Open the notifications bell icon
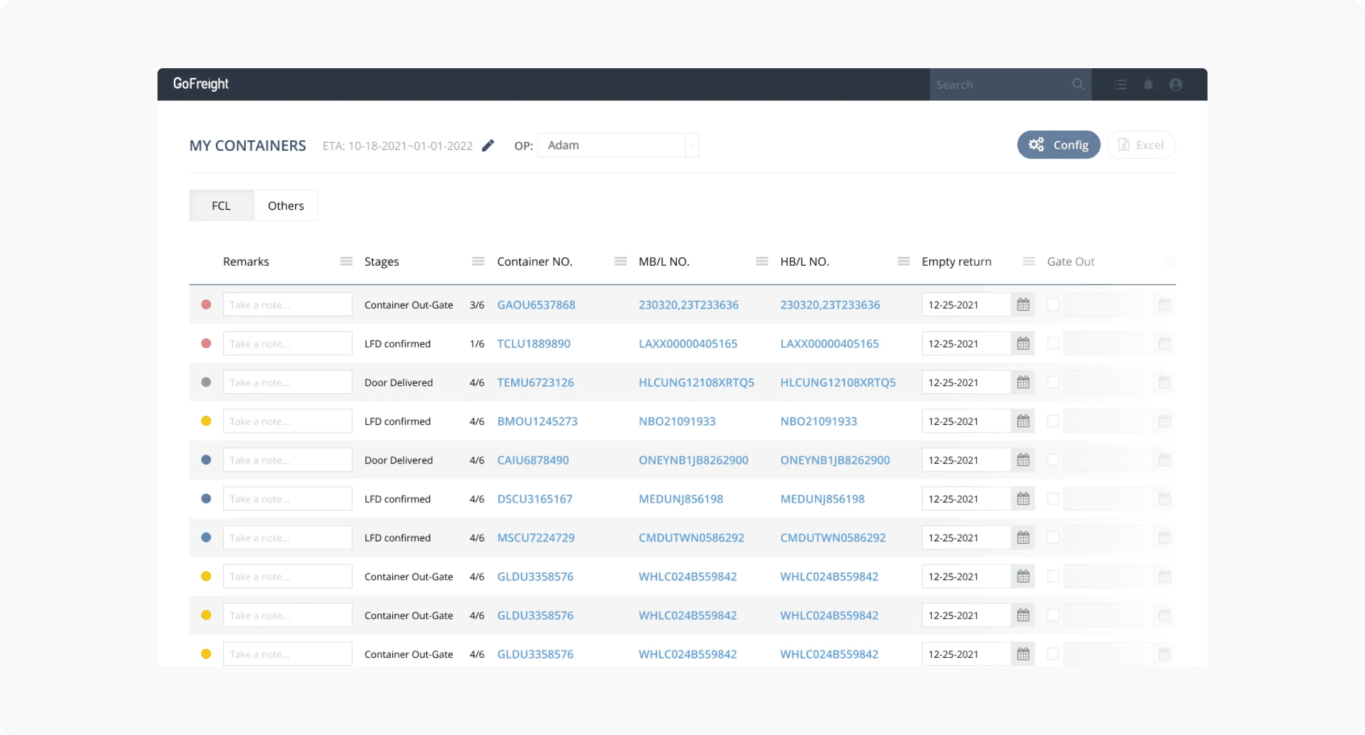The height and width of the screenshot is (735, 1365). tap(1148, 84)
